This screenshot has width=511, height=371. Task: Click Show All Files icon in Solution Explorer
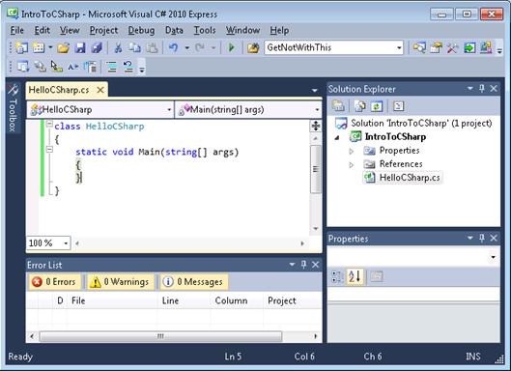pos(359,106)
